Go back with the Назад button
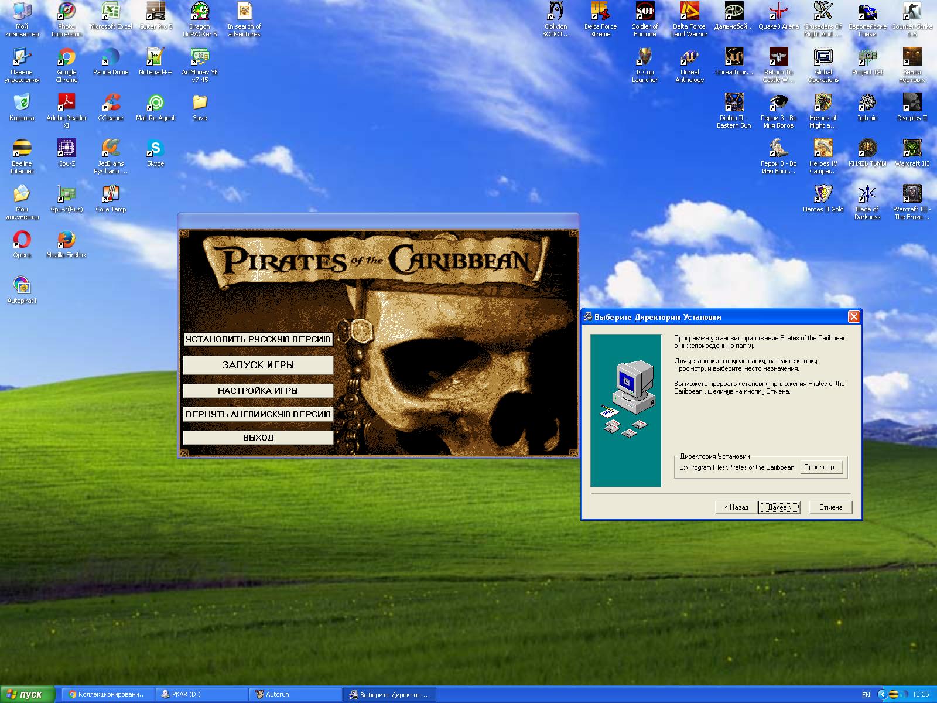Viewport: 937px width, 703px height. [x=736, y=507]
